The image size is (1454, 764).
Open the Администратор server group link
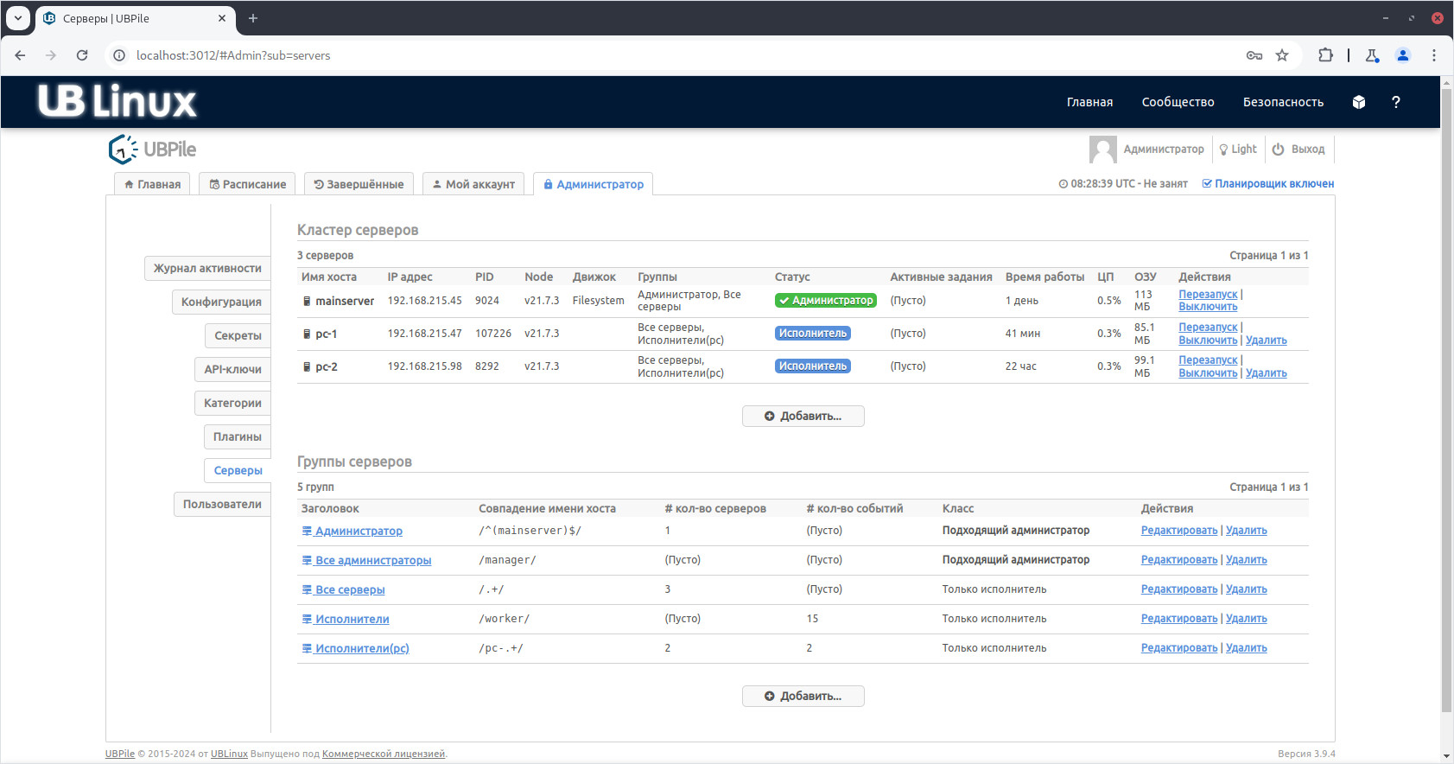(352, 531)
